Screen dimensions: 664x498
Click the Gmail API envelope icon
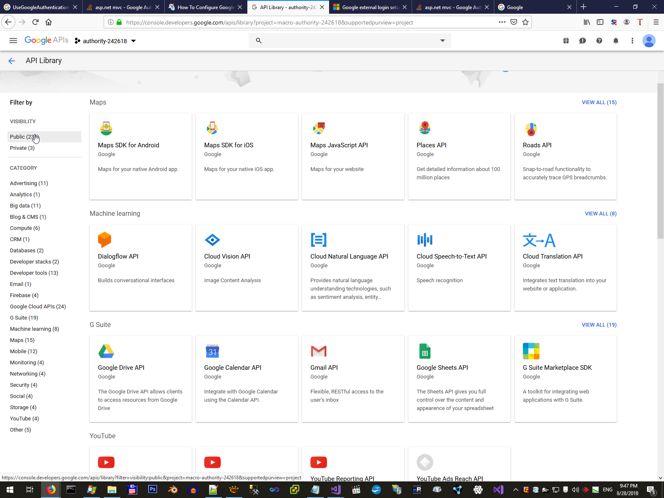319,351
